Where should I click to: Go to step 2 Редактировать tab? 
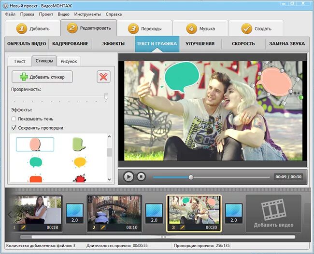pyautogui.click(x=89, y=28)
